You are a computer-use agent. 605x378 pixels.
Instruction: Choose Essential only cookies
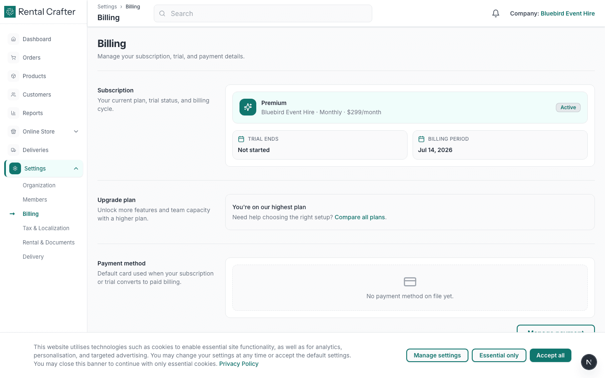[x=499, y=355]
